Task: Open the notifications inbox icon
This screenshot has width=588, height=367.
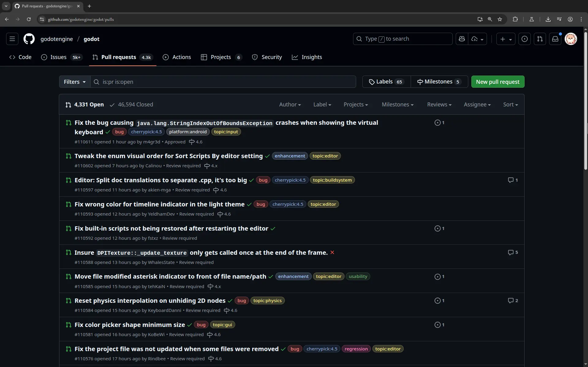Action: [x=555, y=39]
